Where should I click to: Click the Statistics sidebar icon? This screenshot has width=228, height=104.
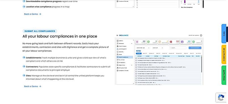[118, 41]
